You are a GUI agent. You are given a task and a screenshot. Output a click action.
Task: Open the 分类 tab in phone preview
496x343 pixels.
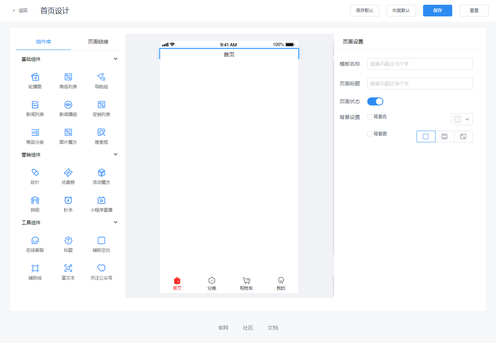click(x=212, y=283)
